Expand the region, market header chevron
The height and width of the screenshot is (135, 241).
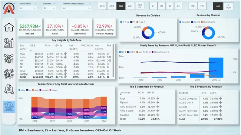35,3
